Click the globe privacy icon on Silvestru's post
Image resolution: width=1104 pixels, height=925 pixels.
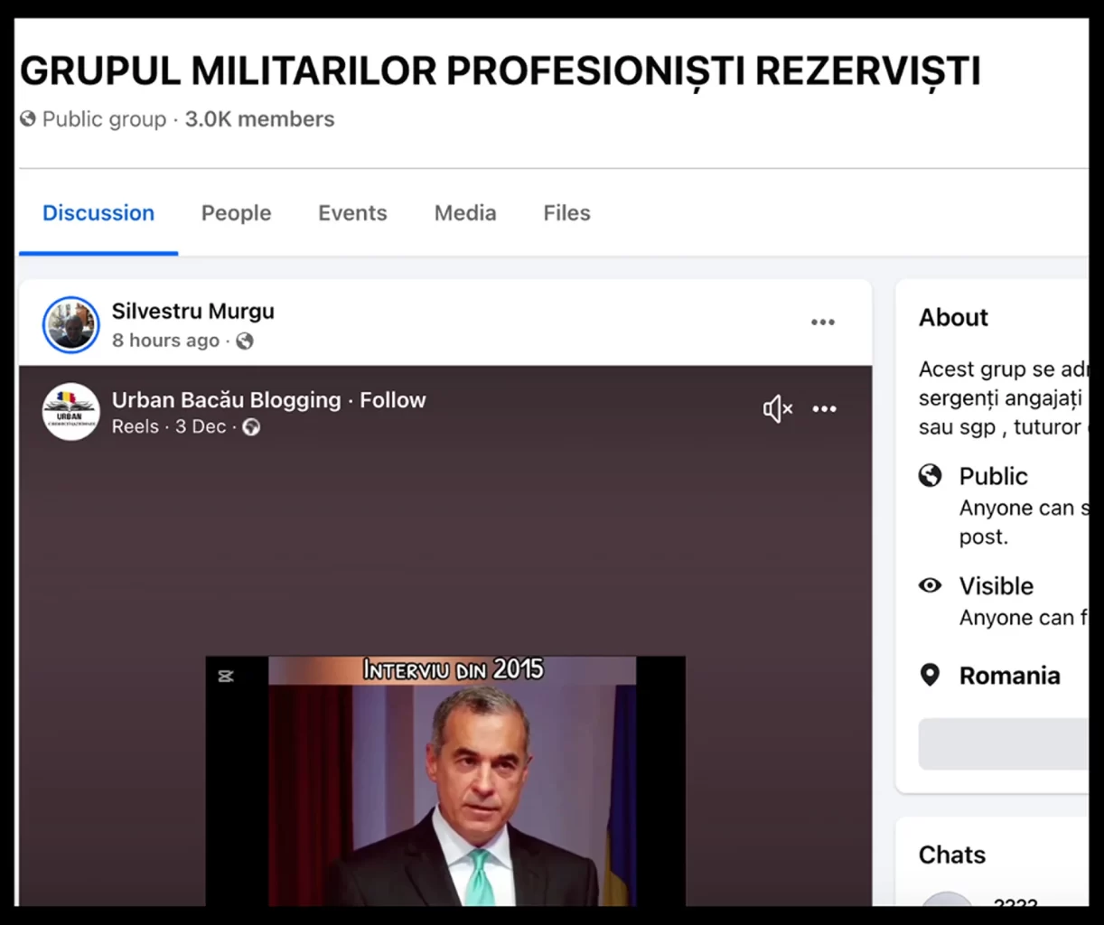coord(243,341)
